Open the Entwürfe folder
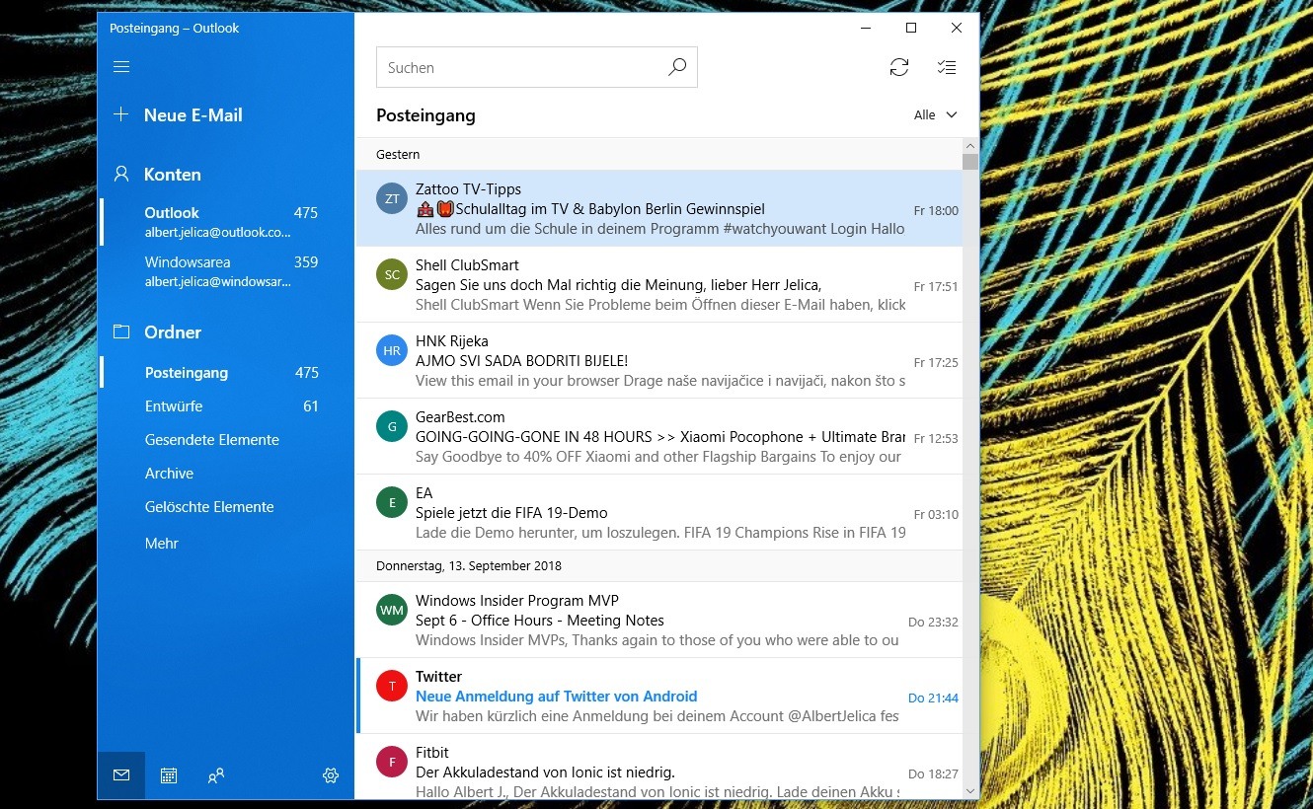Viewport: 1313px width, 809px height. coord(174,406)
